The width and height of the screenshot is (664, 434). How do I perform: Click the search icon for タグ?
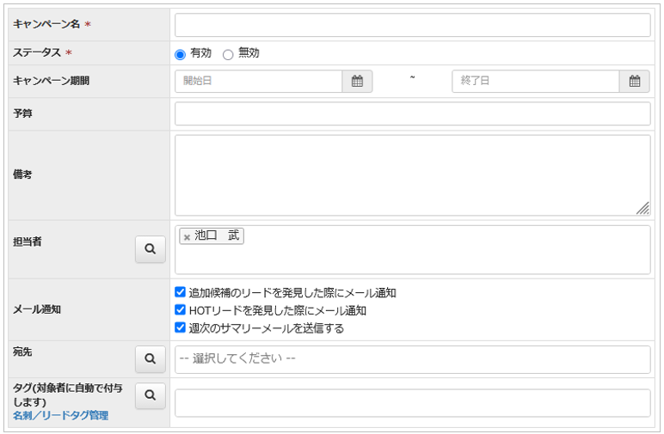tap(151, 395)
